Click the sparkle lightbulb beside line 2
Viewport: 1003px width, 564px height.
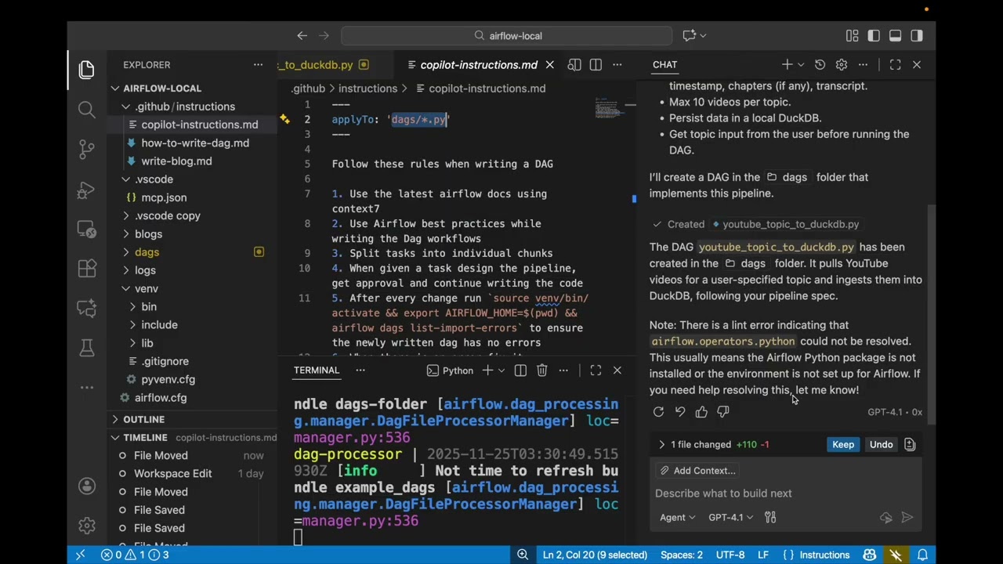click(x=285, y=119)
